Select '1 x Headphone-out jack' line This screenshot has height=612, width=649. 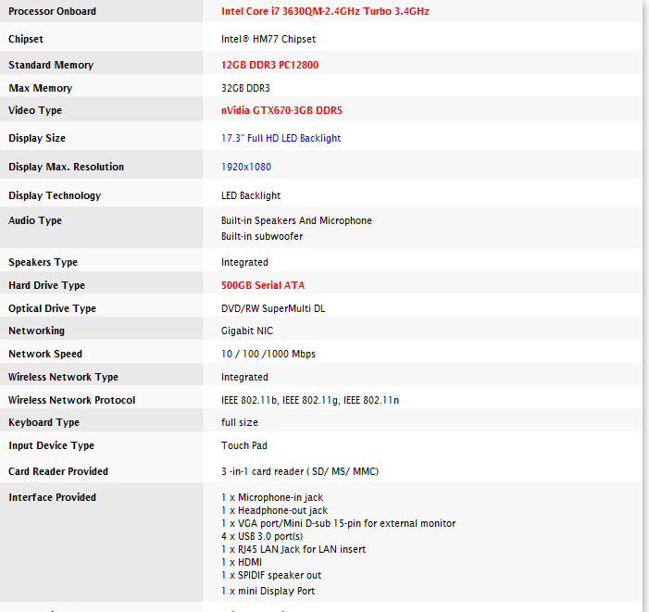274,510
